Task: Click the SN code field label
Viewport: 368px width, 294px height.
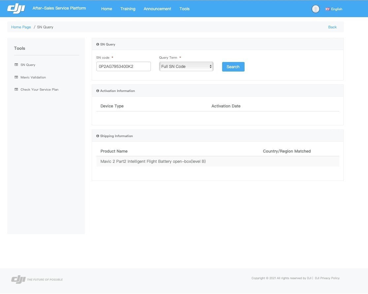Action: click(103, 57)
